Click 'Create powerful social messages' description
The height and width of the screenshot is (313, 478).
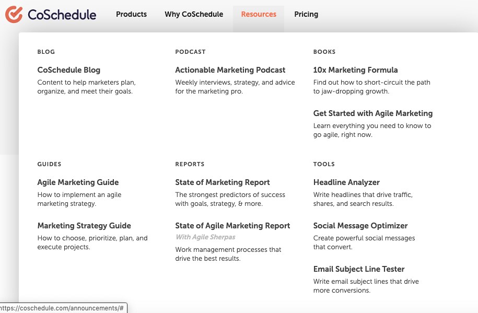click(364, 242)
